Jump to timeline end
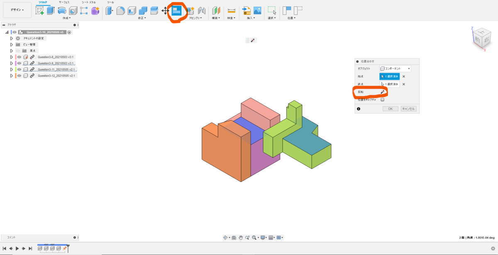Screen dimensions: 498x255 click(30, 248)
